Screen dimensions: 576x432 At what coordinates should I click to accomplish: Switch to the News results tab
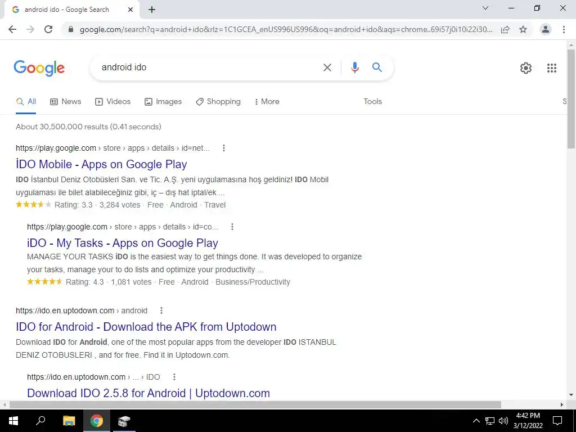(66, 102)
